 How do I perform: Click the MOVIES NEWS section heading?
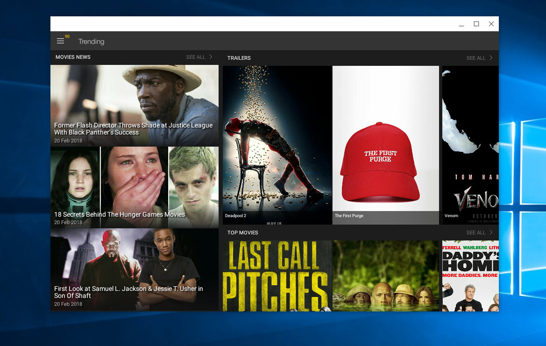tap(73, 57)
